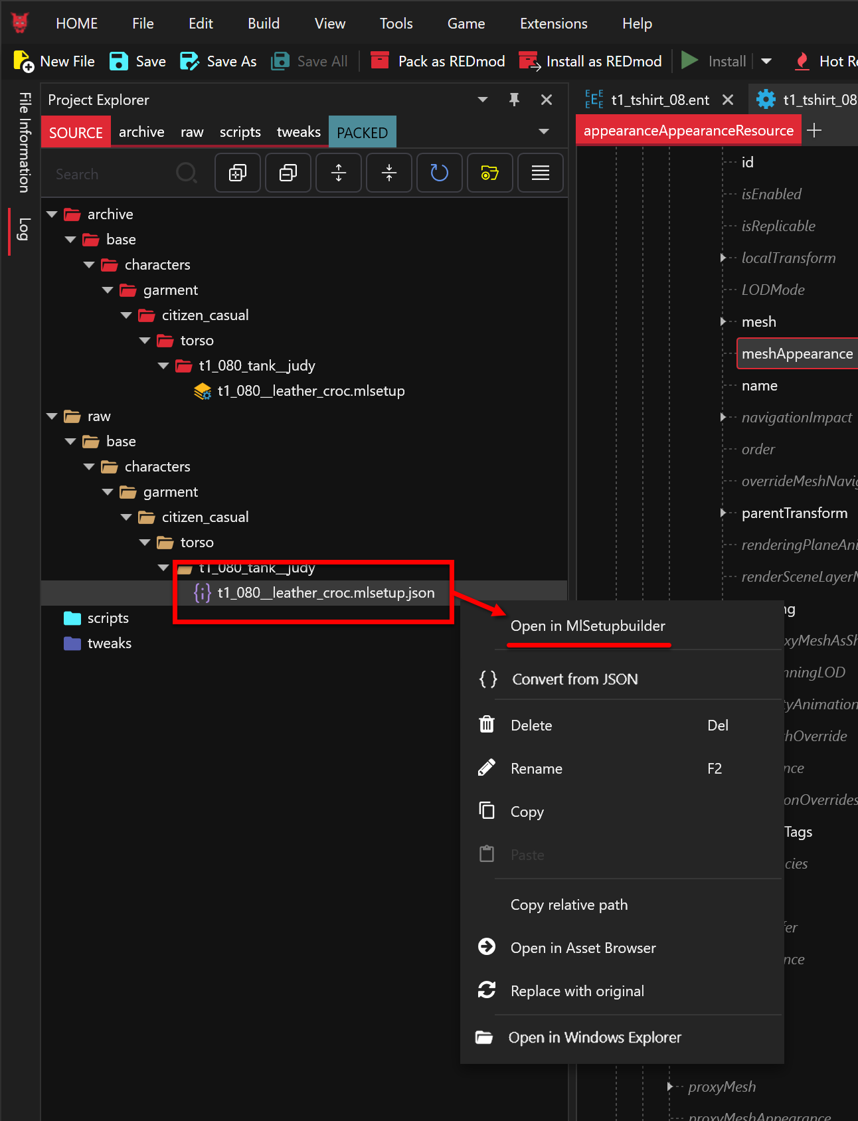Open the Log side panel
This screenshot has width=858, height=1121.
coord(23,230)
